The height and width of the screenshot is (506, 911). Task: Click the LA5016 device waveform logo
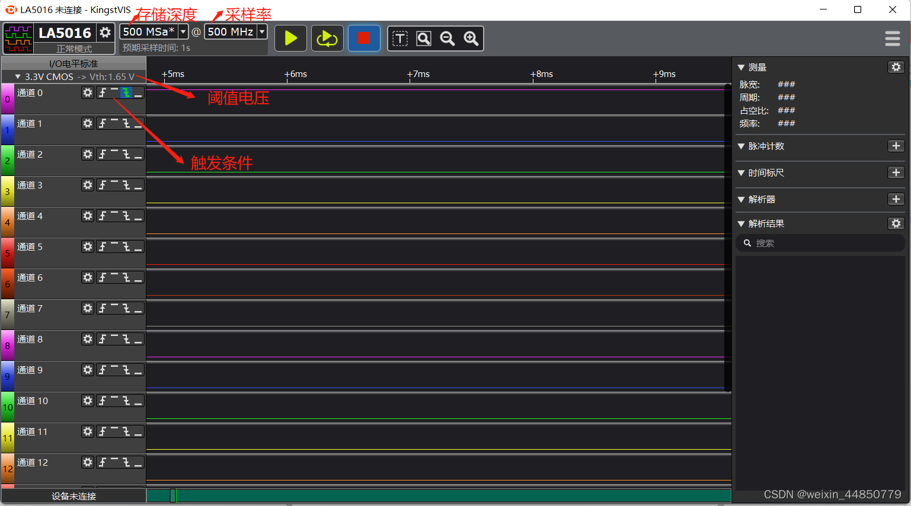point(18,39)
